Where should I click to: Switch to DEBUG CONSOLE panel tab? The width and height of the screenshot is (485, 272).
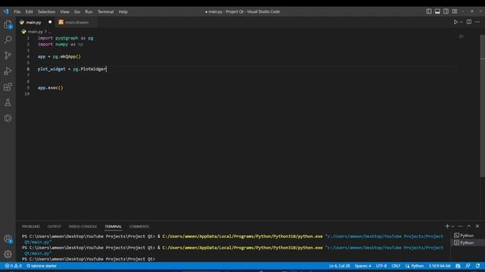(83, 227)
